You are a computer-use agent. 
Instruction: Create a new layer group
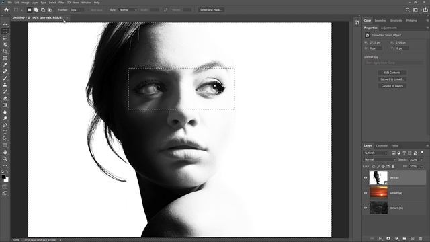click(x=404, y=239)
